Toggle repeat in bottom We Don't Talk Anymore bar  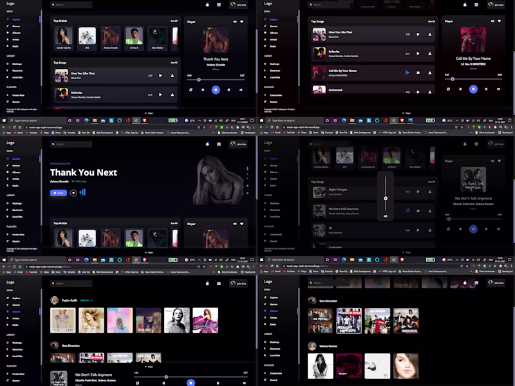pyautogui.click(x=137, y=383)
